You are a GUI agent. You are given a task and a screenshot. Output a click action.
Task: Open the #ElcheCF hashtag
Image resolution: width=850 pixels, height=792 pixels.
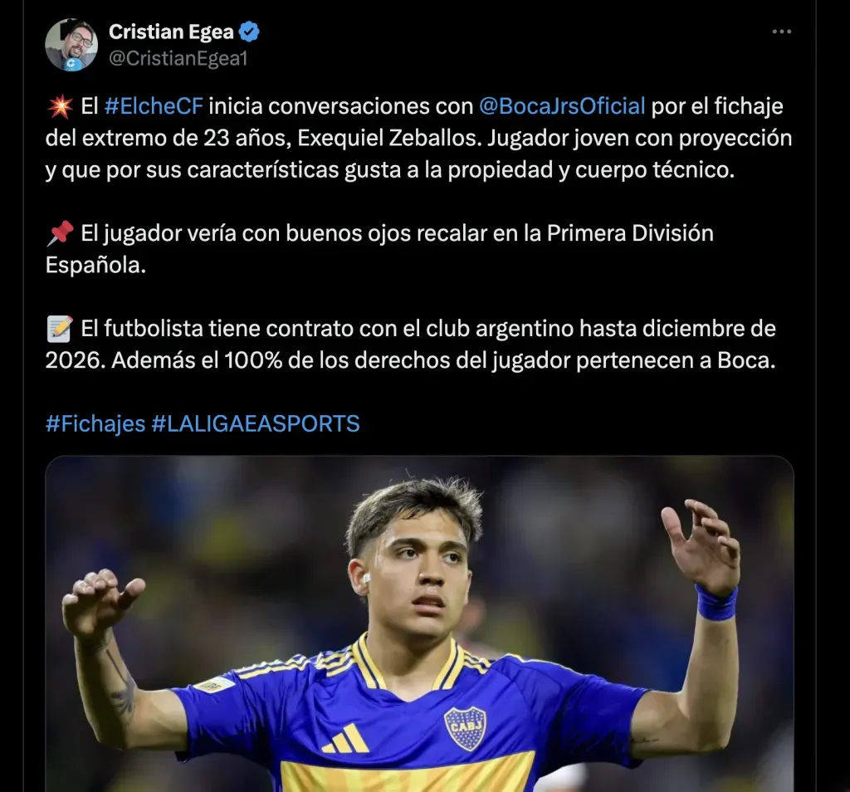point(154,106)
